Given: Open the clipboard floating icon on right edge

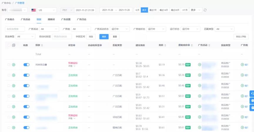Looking at the screenshot, I should click(252, 108).
